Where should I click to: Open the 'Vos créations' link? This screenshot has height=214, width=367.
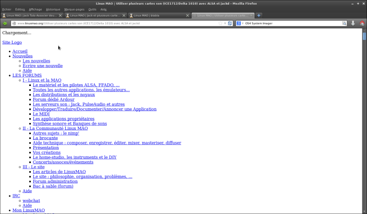point(47,153)
